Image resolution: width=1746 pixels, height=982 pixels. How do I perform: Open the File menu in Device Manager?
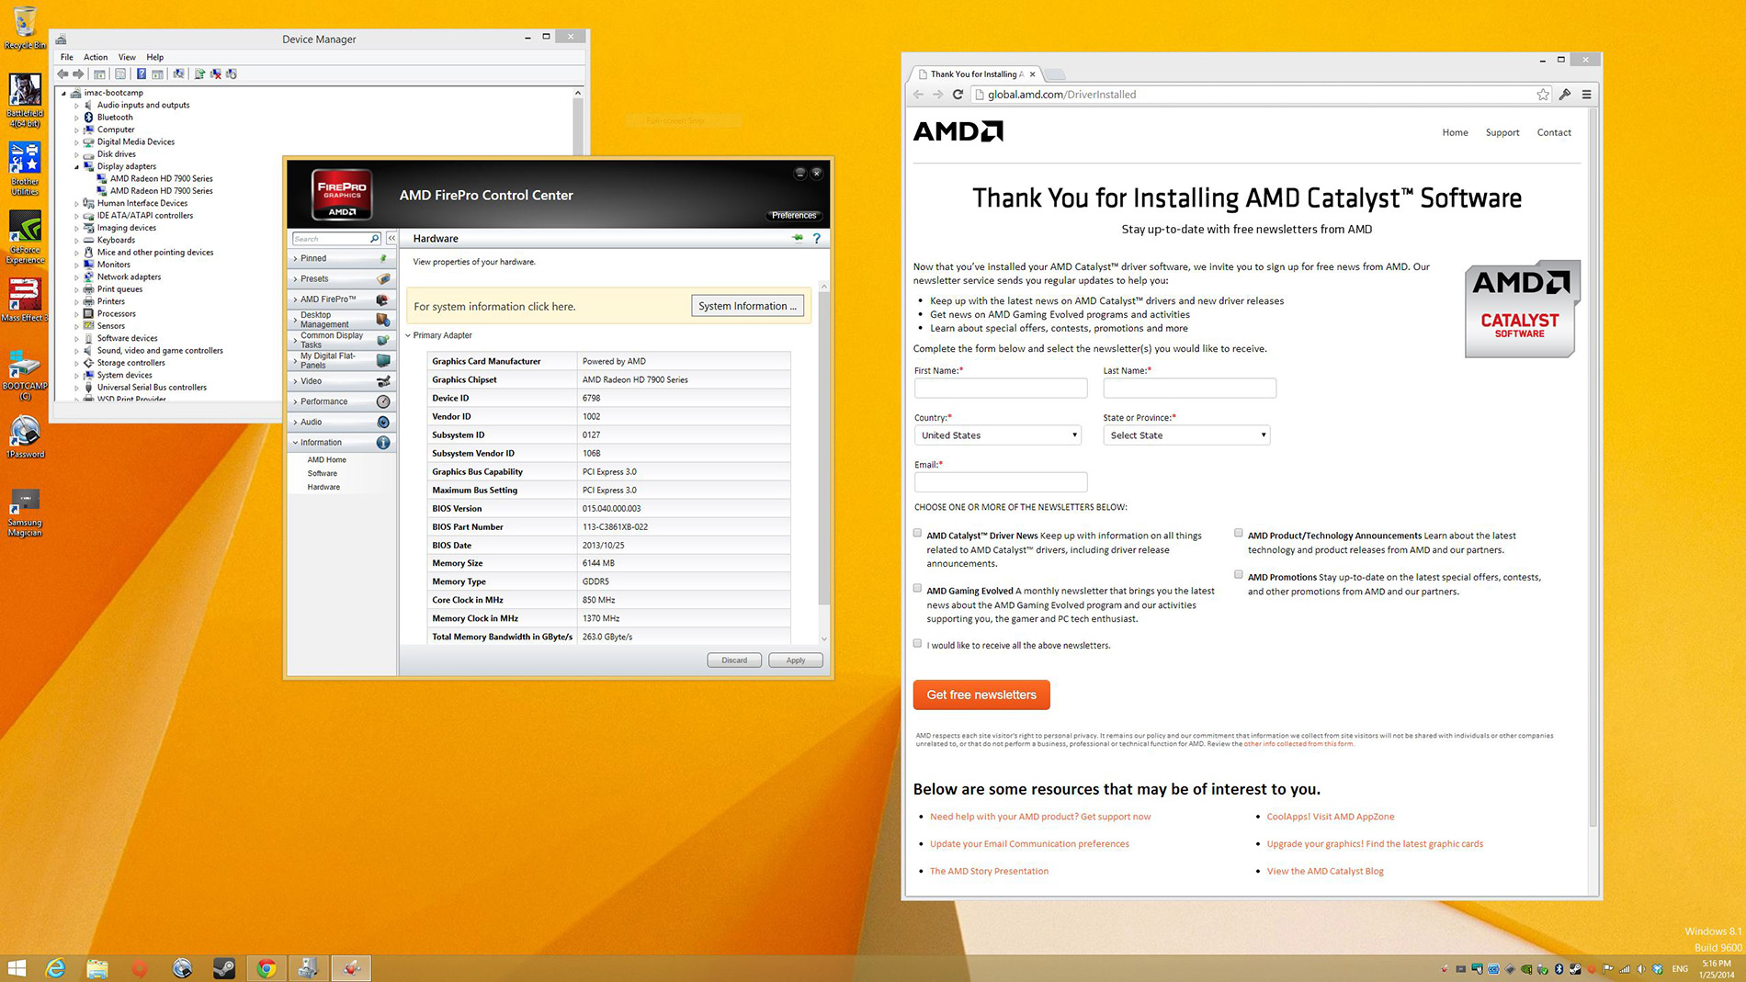pos(67,57)
